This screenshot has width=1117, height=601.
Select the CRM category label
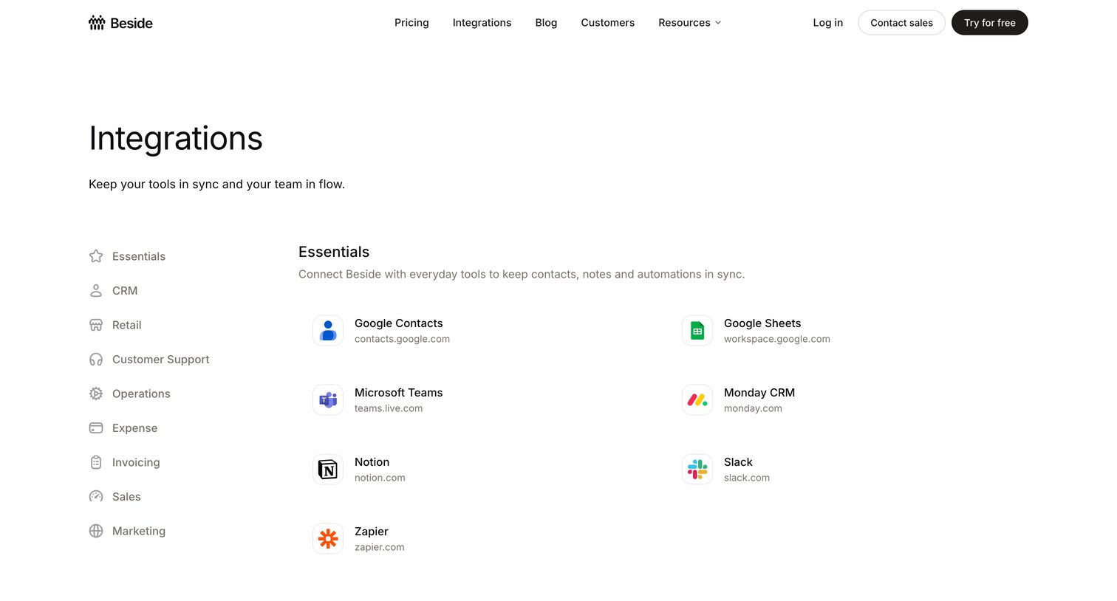[125, 291]
